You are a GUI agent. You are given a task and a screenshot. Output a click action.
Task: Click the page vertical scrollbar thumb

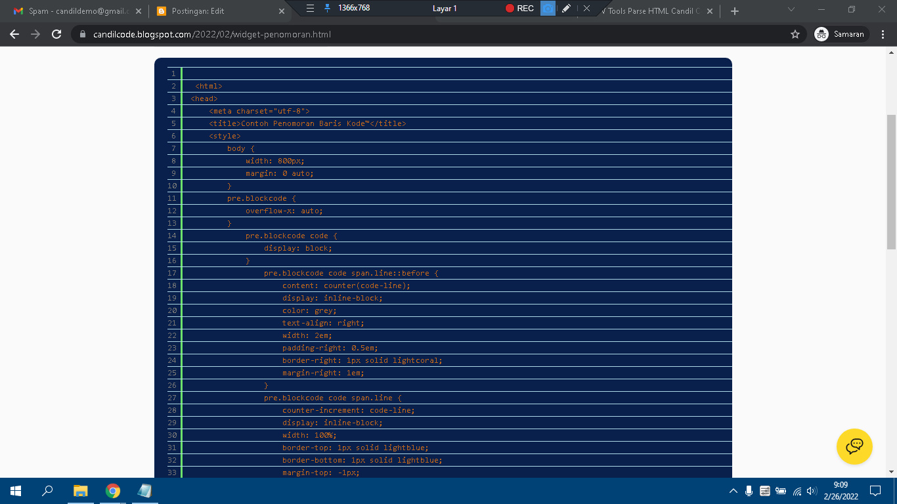pos(891,182)
